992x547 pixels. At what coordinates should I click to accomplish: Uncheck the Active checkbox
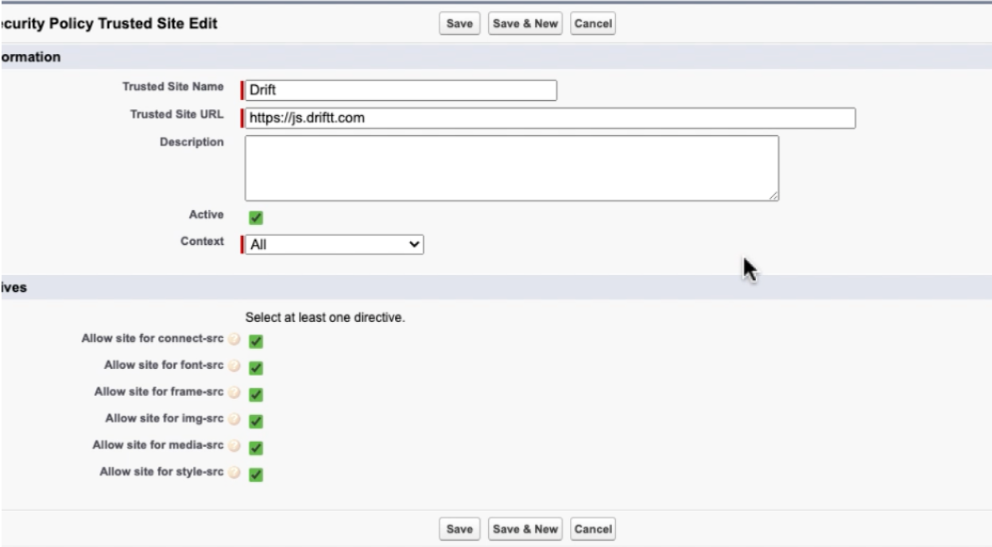pos(256,217)
